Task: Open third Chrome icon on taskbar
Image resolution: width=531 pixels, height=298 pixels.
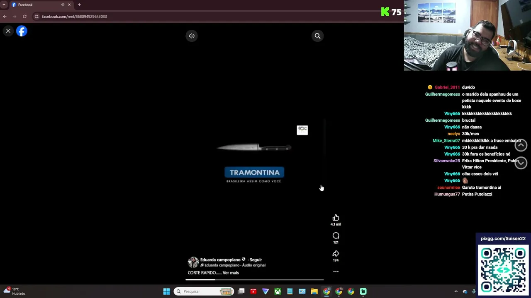Action: point(351,291)
